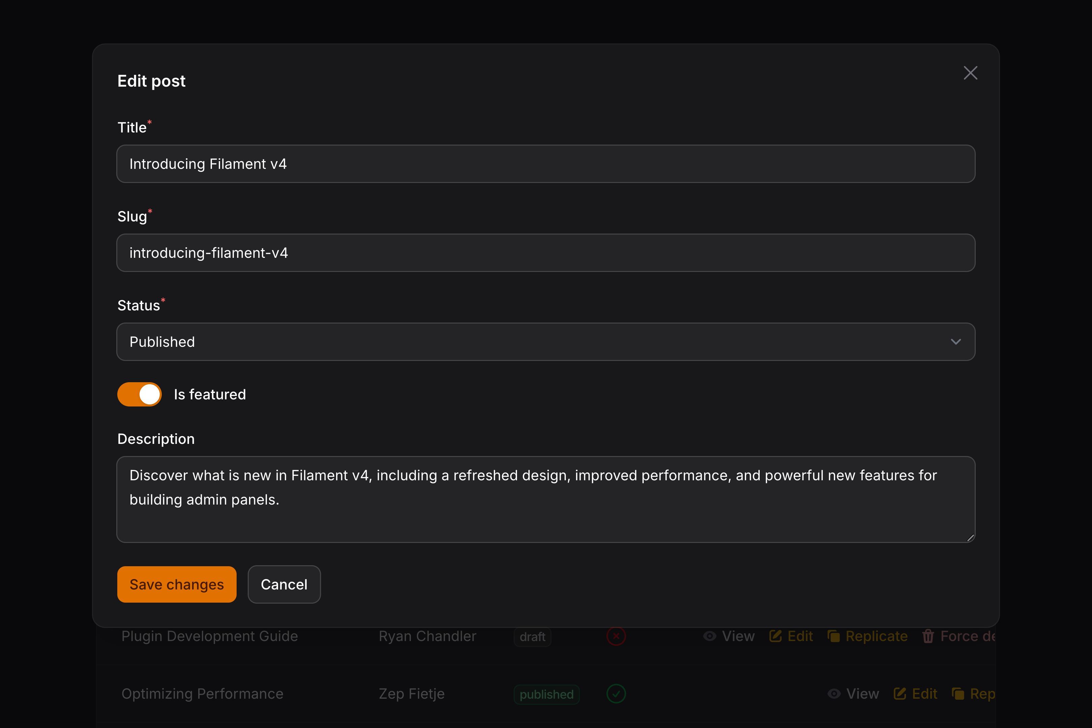
Task: Click replicate icon in Optimizing Performance row
Action: click(958, 694)
